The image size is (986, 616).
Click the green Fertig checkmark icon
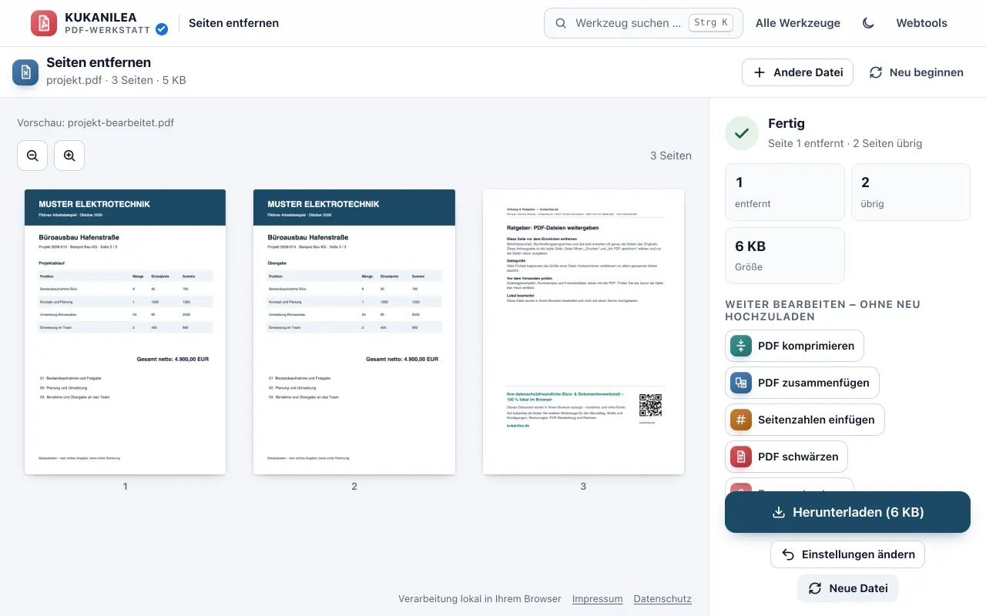[x=742, y=133]
